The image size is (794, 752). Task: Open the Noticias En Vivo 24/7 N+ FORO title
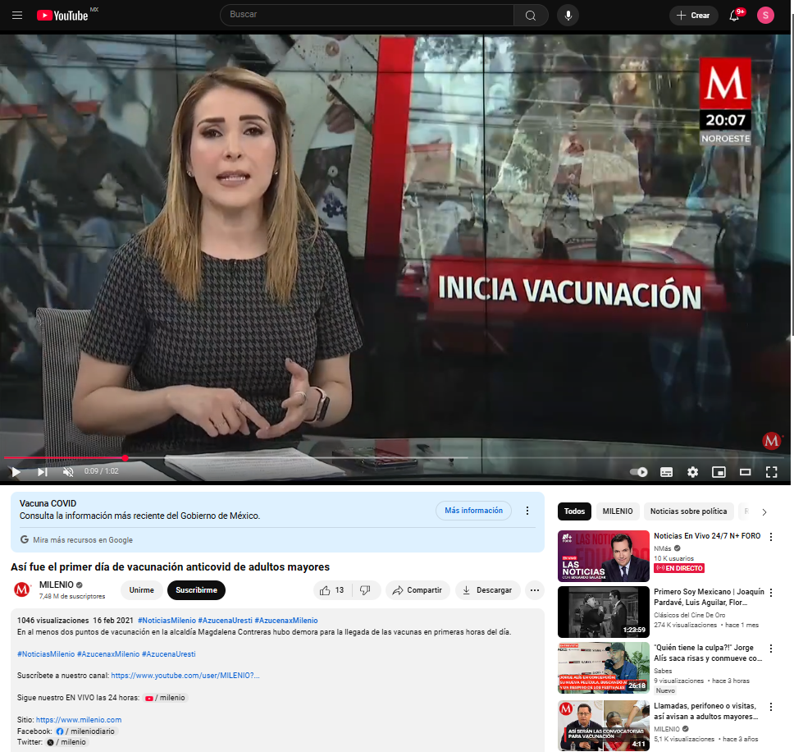pos(707,535)
